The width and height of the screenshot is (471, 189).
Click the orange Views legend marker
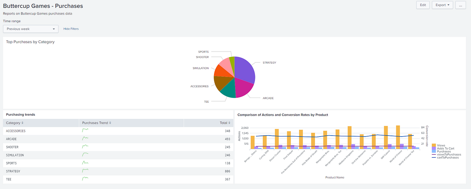point(434,146)
